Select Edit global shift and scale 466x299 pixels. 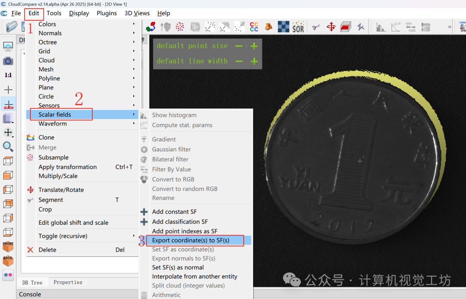tap(82, 223)
